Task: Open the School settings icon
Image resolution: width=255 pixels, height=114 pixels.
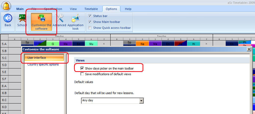Action: pyautogui.click(x=22, y=19)
